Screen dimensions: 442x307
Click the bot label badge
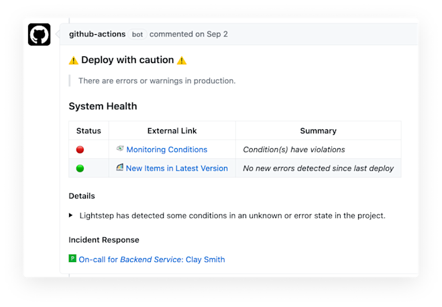137,34
